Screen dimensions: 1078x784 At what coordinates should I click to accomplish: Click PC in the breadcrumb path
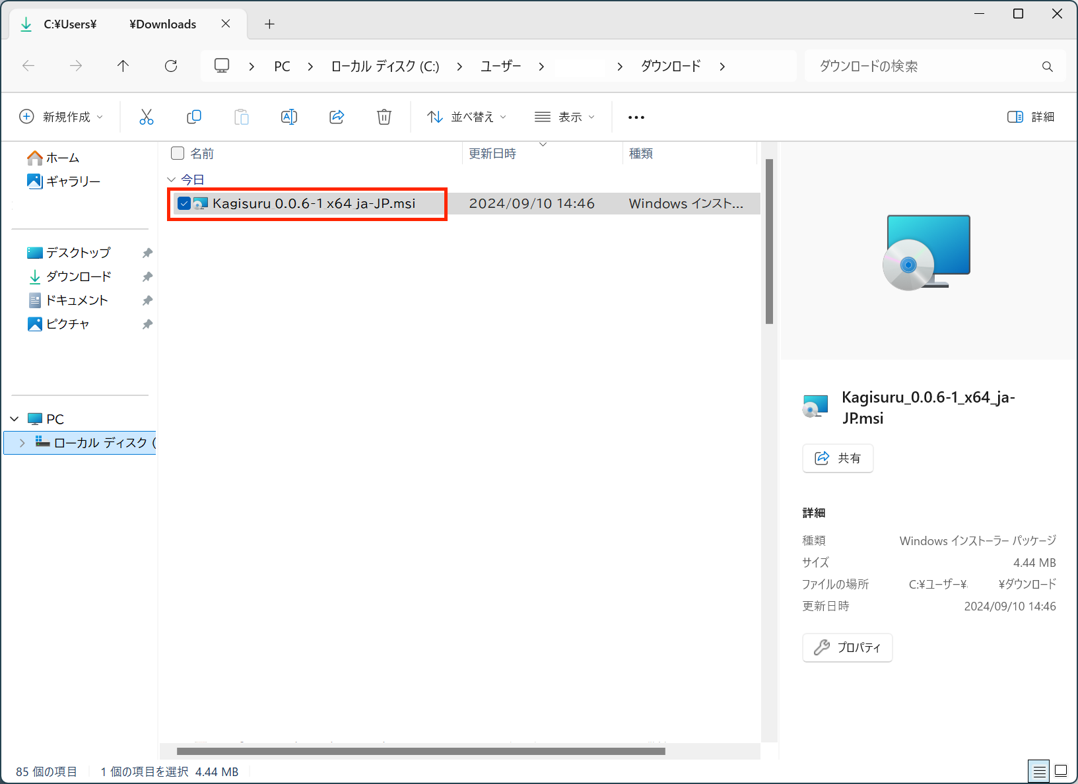pos(282,67)
